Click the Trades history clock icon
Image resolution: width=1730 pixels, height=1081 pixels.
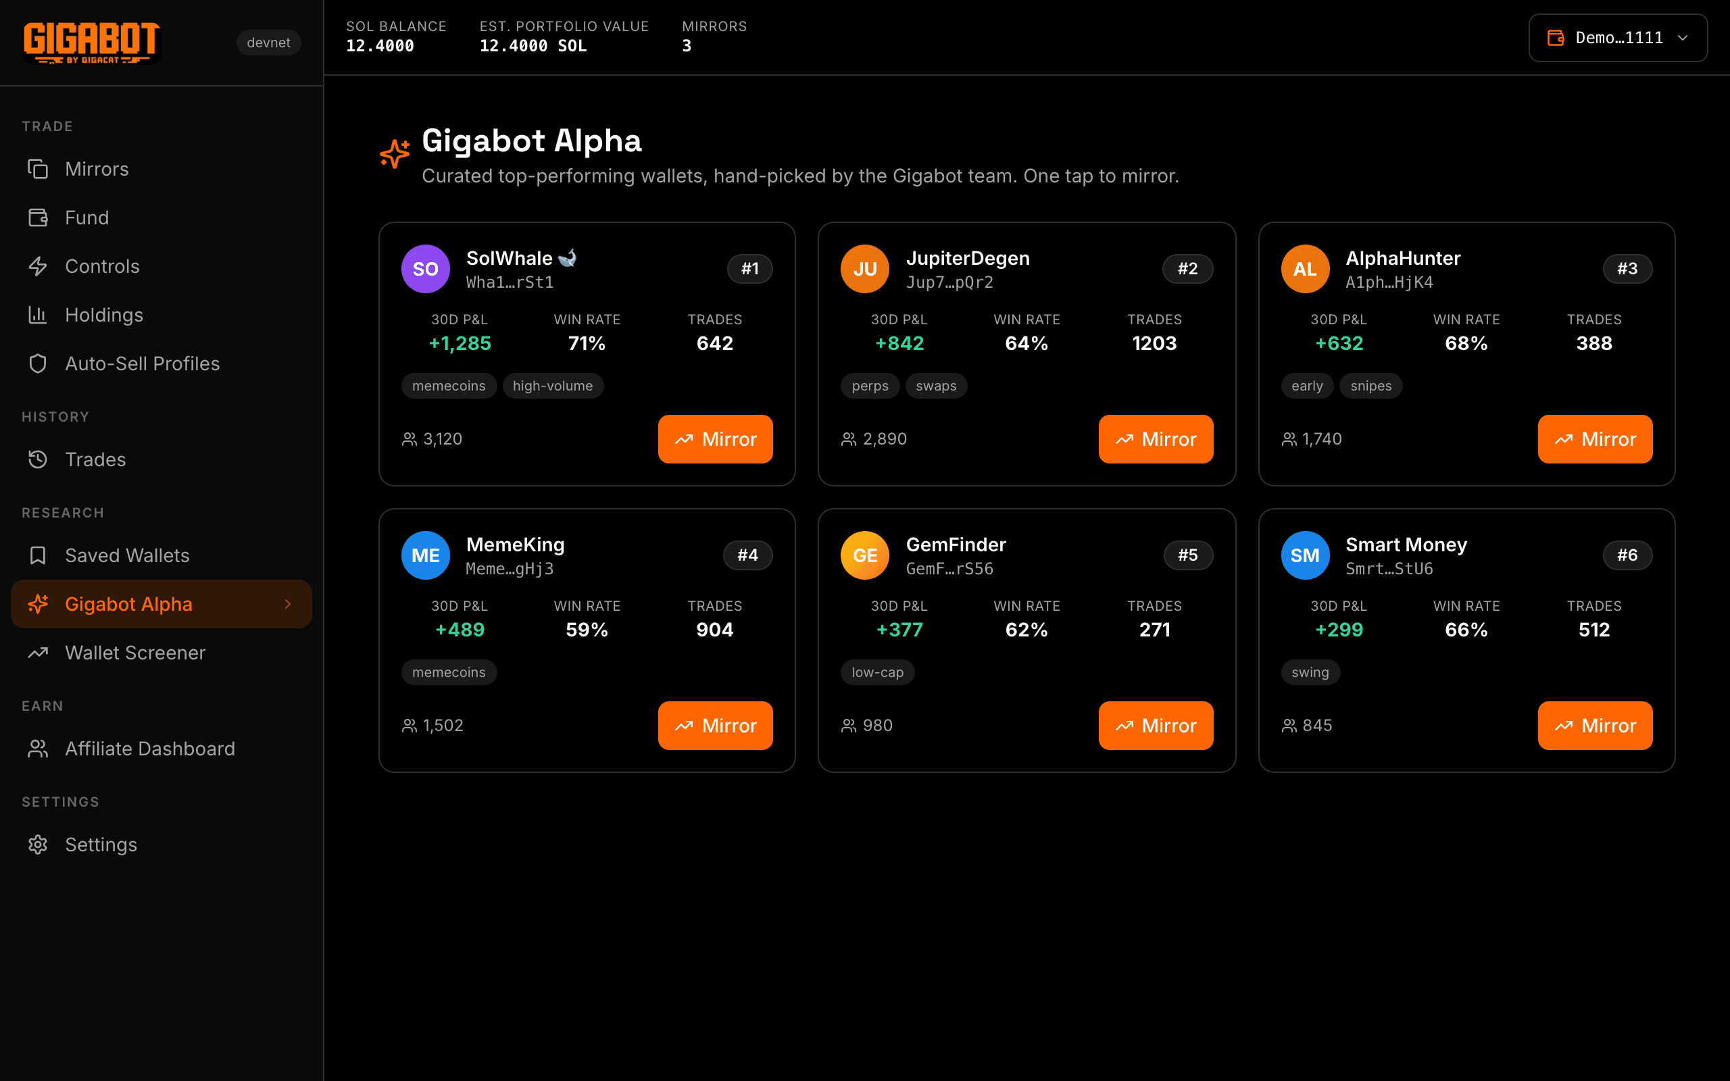[x=38, y=459]
